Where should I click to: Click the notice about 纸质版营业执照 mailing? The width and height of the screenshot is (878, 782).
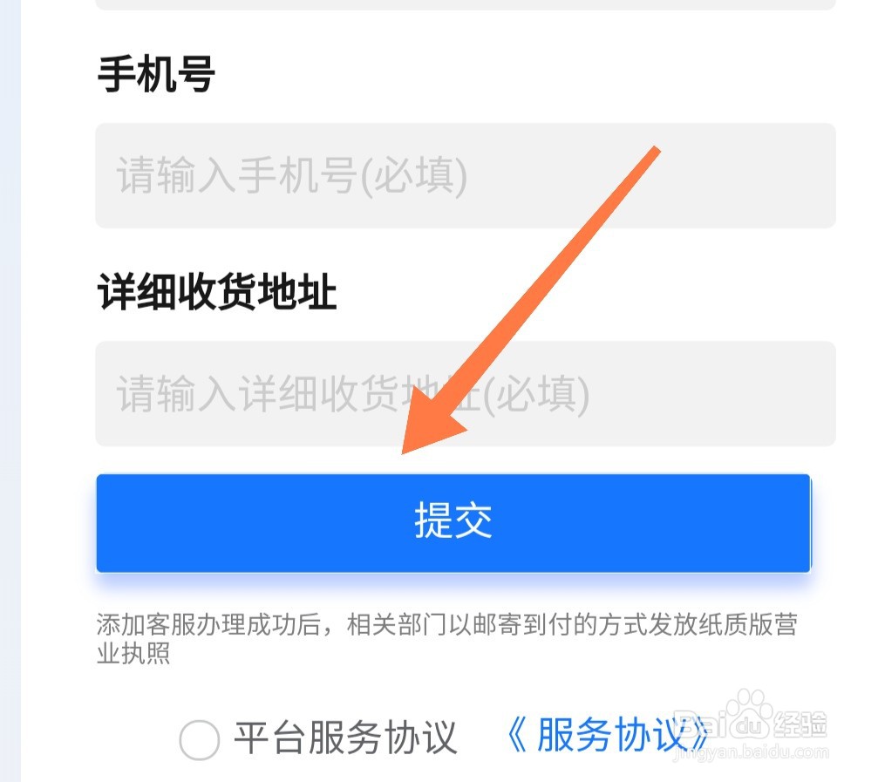click(x=446, y=638)
